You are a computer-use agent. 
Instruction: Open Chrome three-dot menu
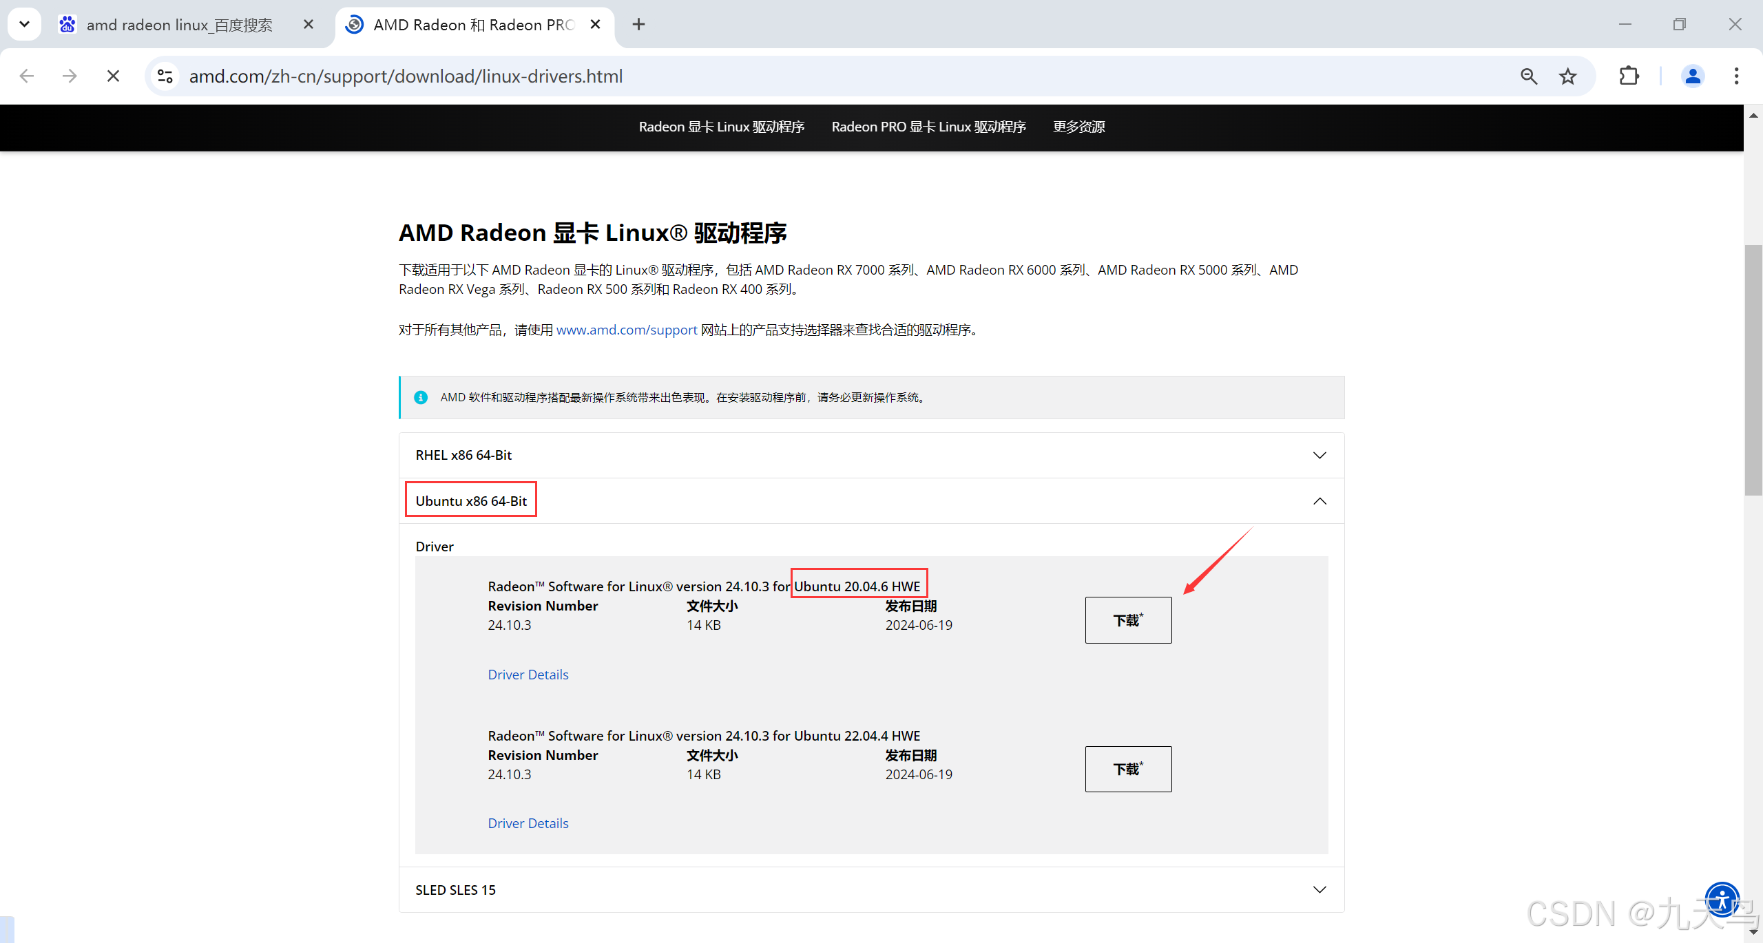click(x=1736, y=76)
